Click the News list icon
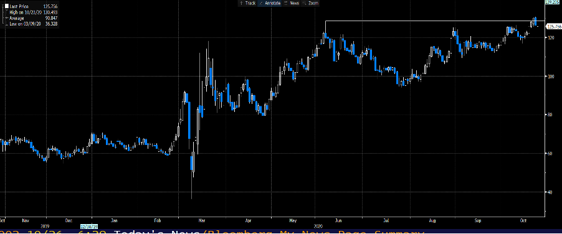 pyautogui.click(x=285, y=3)
